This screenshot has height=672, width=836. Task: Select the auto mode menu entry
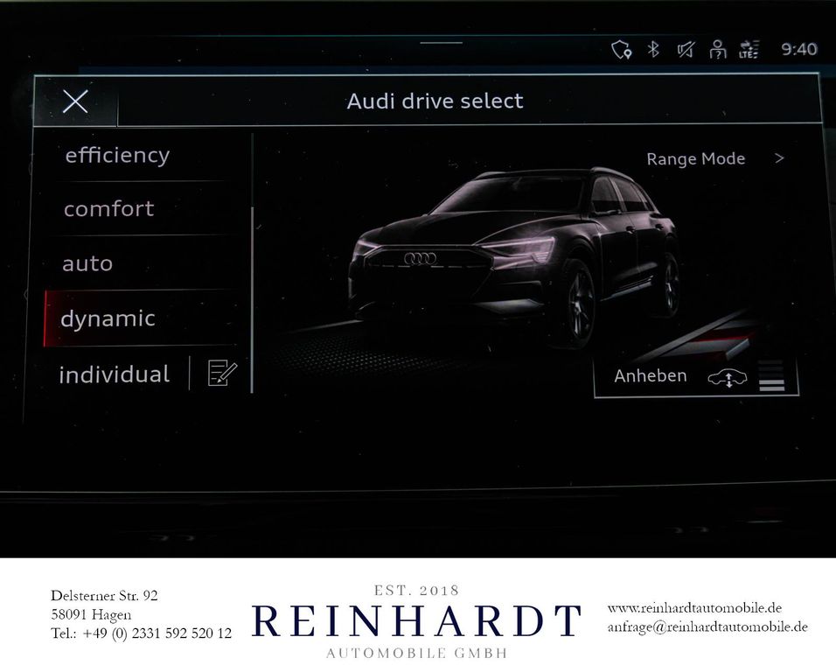87,262
